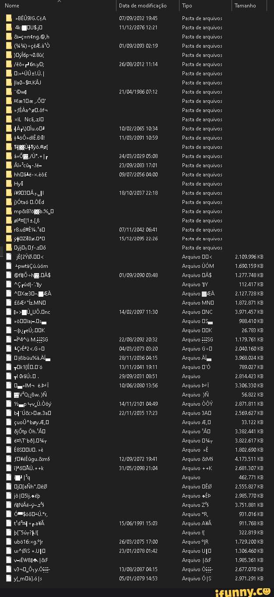Screen dimensions: 274x597
Task: Select file icon of the 'Arquivo MN' 1.872.871 KB file
Action: pos(9,303)
